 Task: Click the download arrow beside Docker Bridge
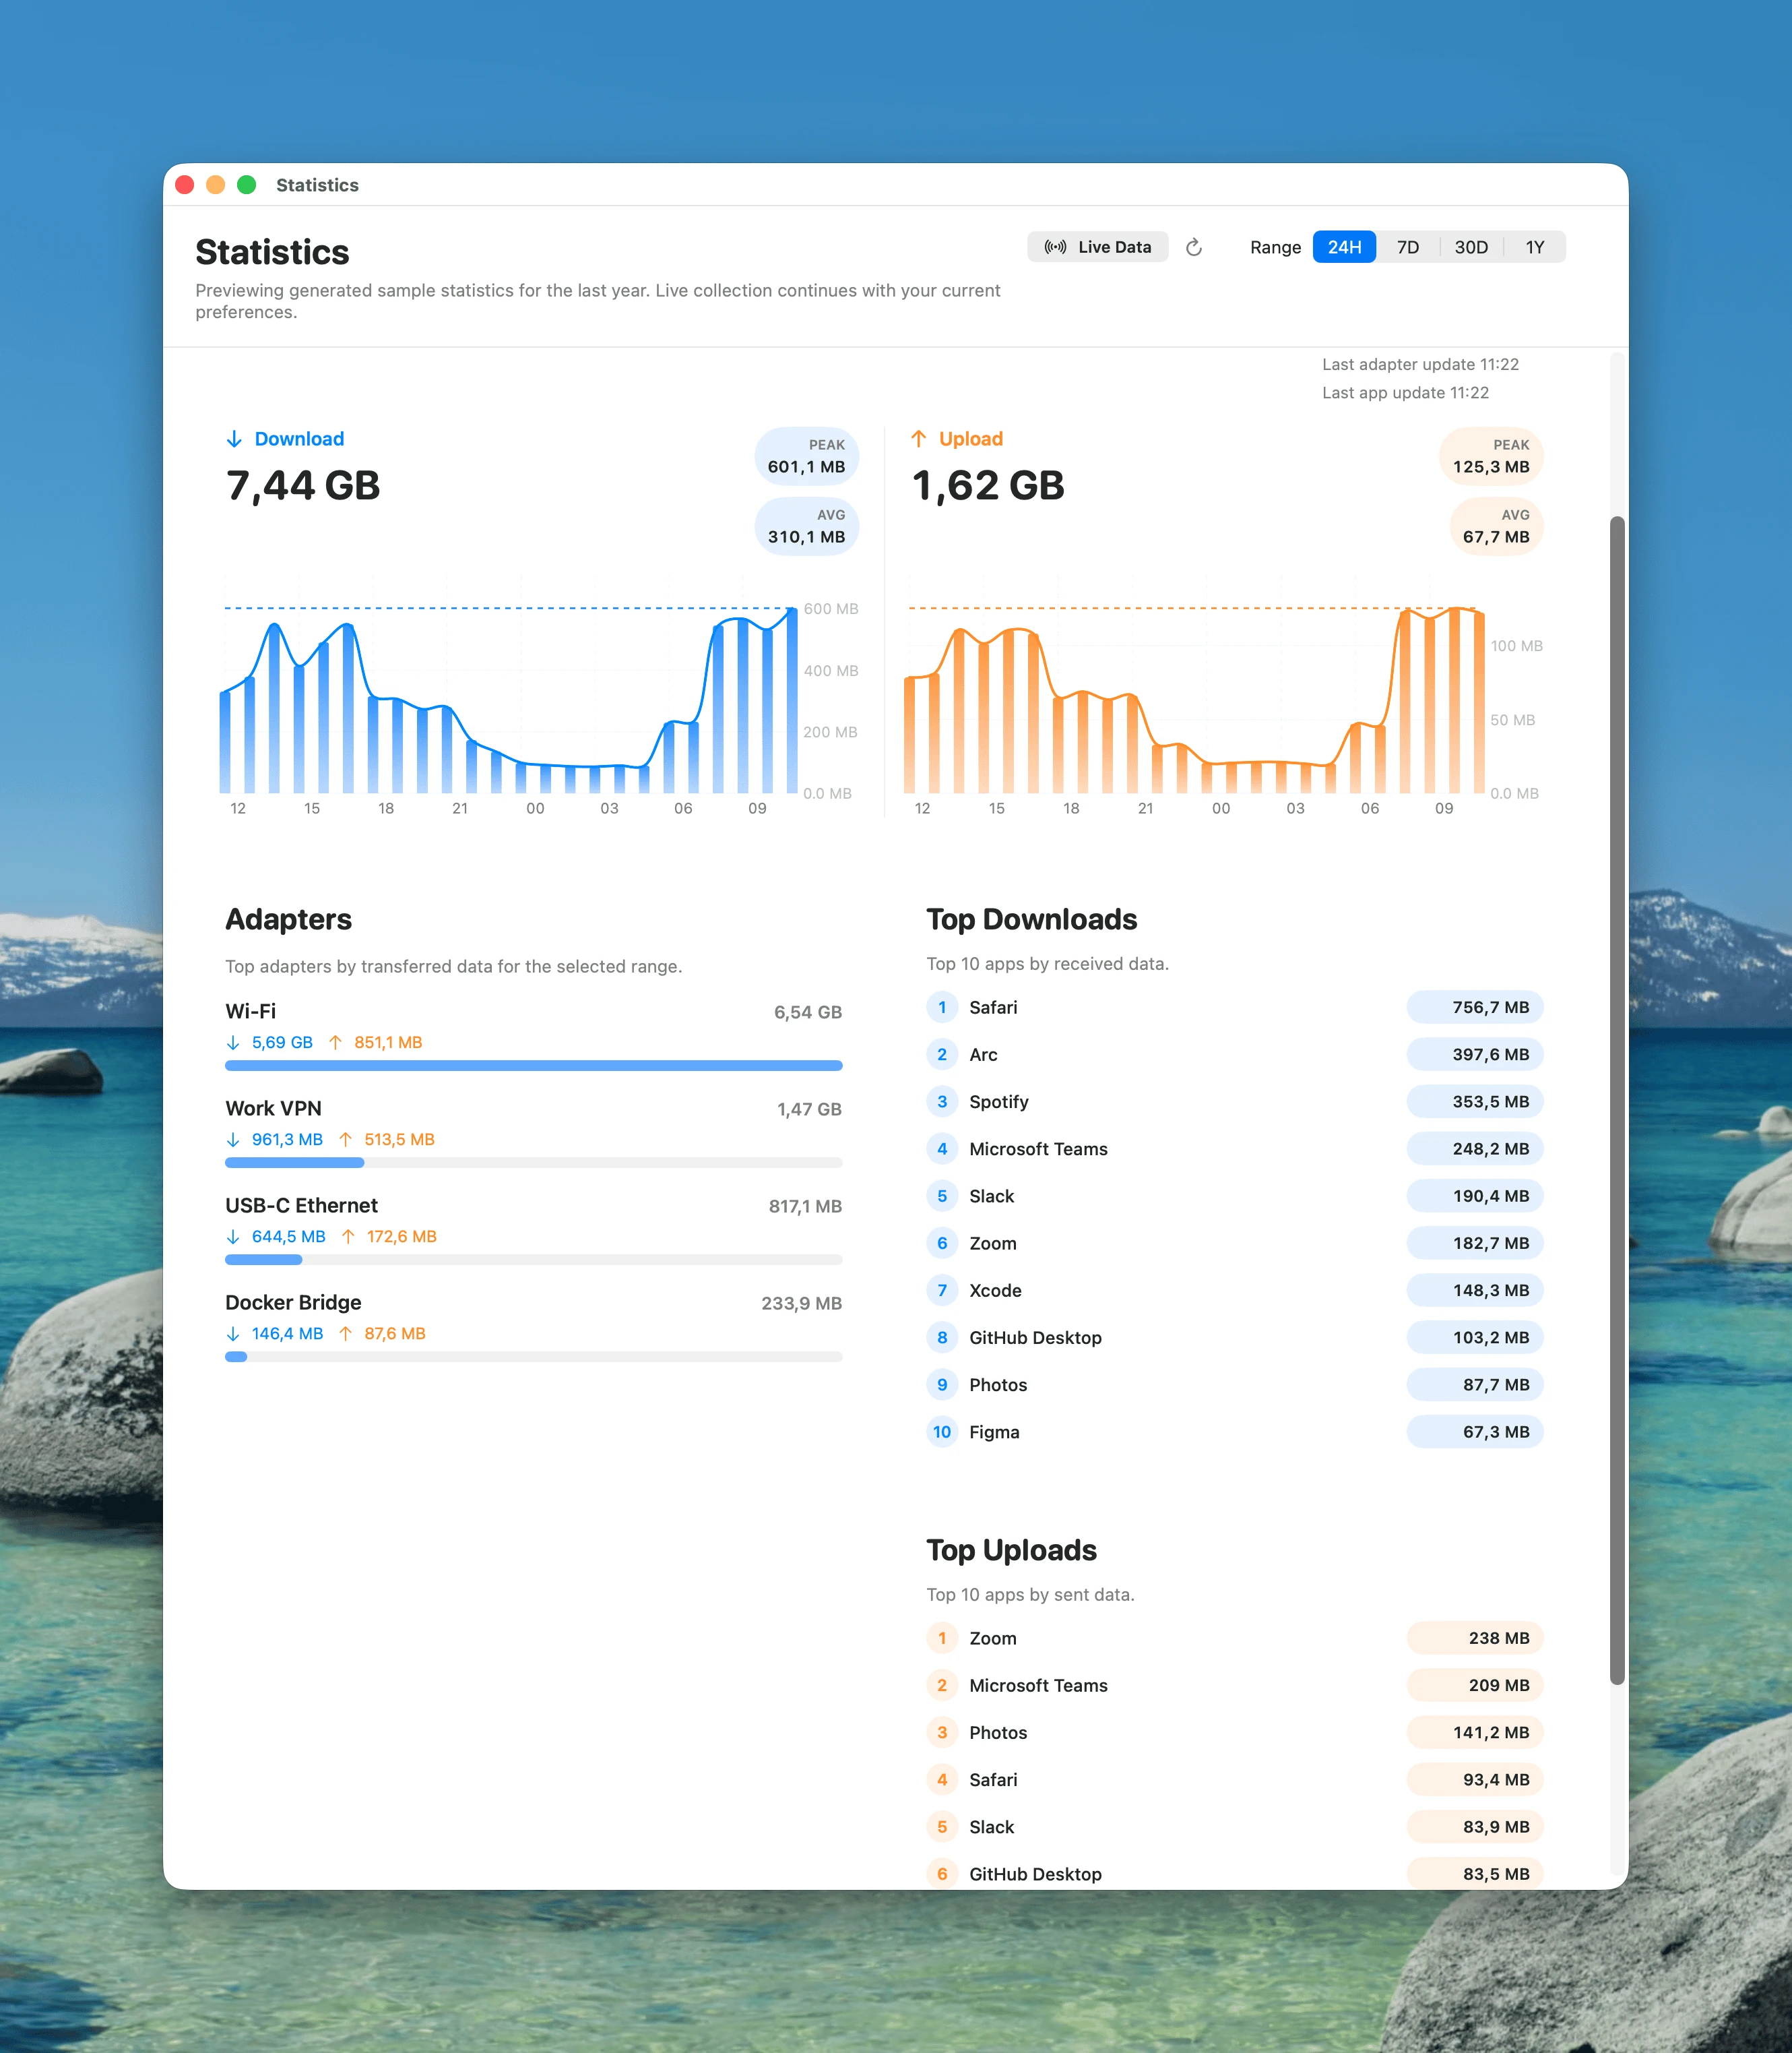233,1334
